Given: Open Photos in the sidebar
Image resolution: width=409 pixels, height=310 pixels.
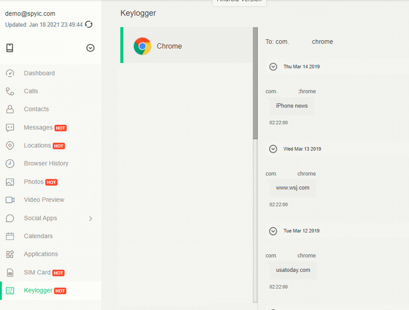Looking at the screenshot, I should tap(33, 182).
